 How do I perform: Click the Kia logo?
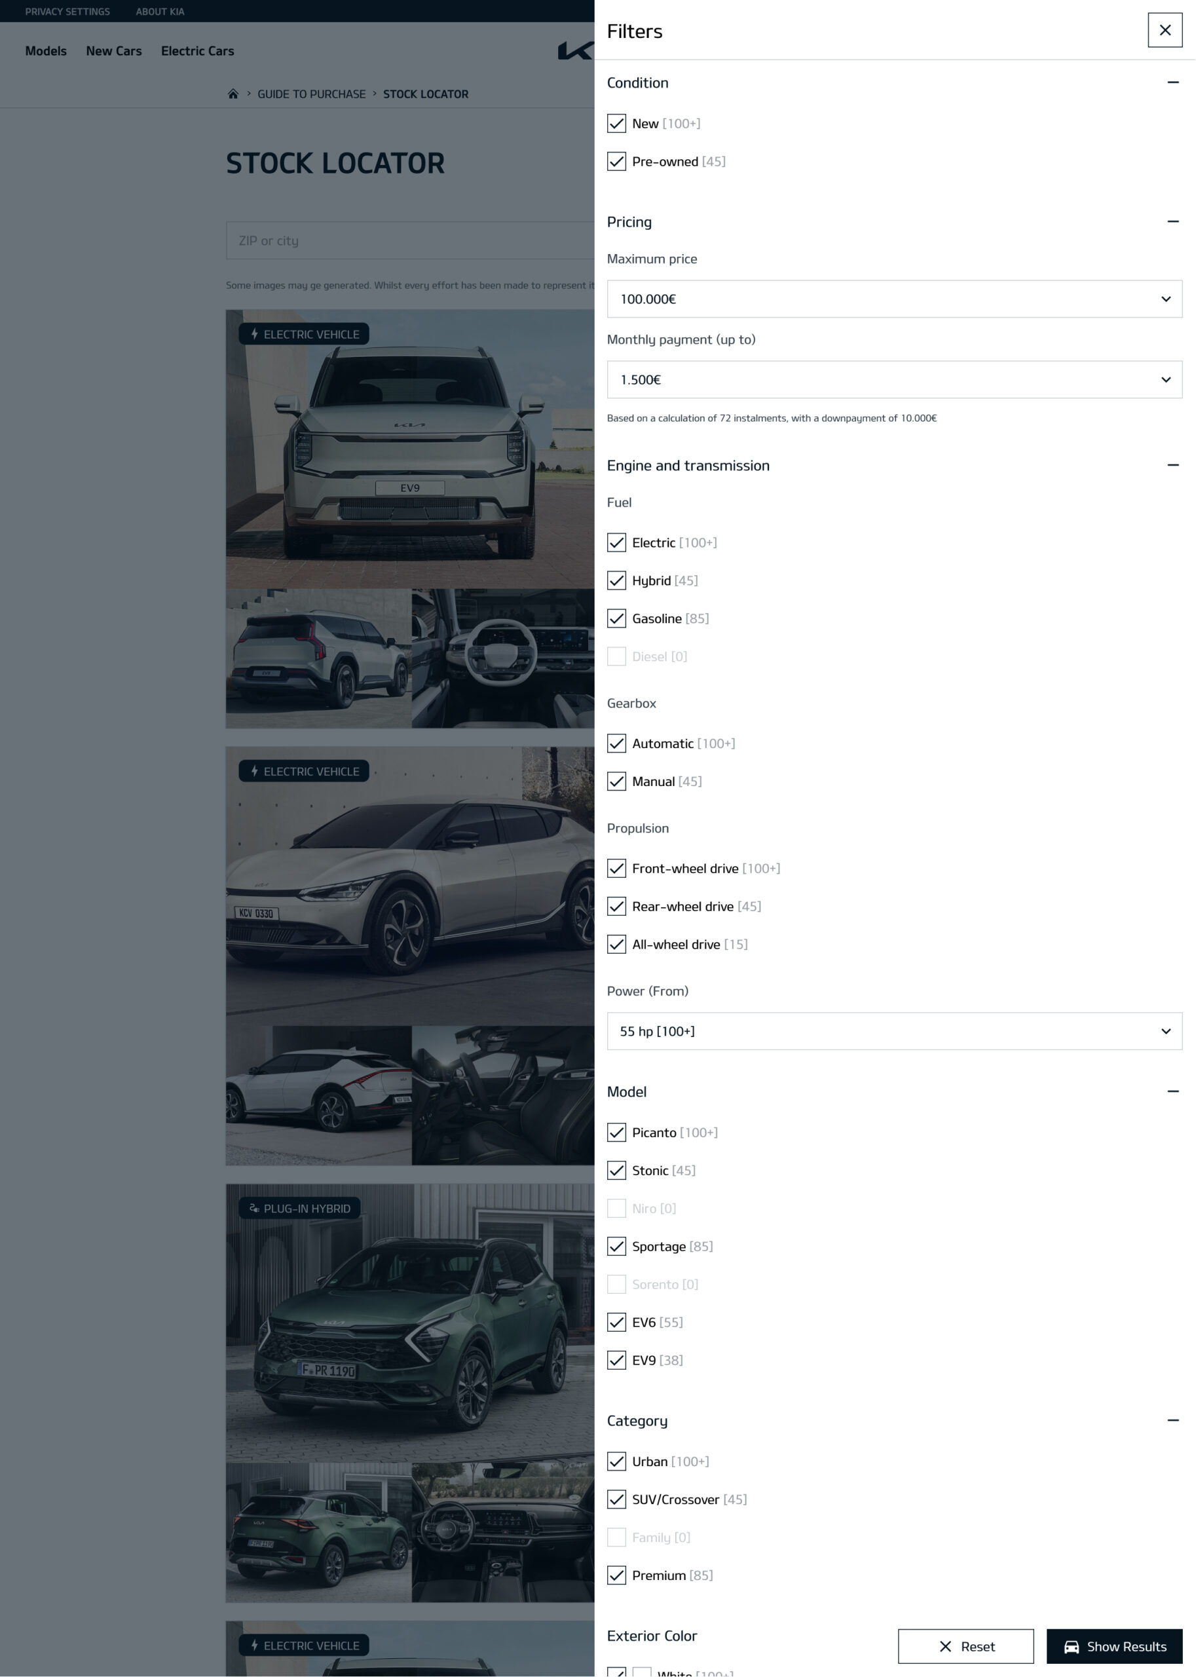[x=575, y=51]
